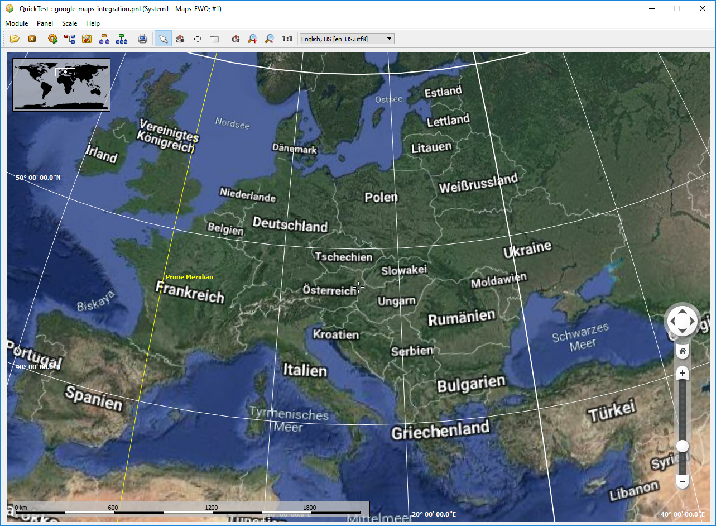Image resolution: width=716 pixels, height=526 pixels.
Task: Pan map up using navigation compass arrow
Action: (x=682, y=311)
